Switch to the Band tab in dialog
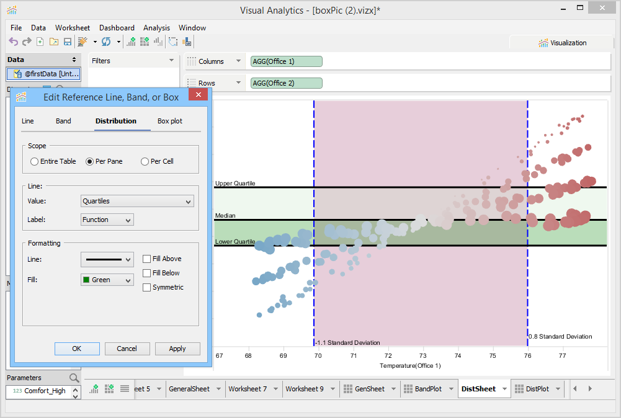Image resolution: width=621 pixels, height=418 pixels. click(63, 121)
